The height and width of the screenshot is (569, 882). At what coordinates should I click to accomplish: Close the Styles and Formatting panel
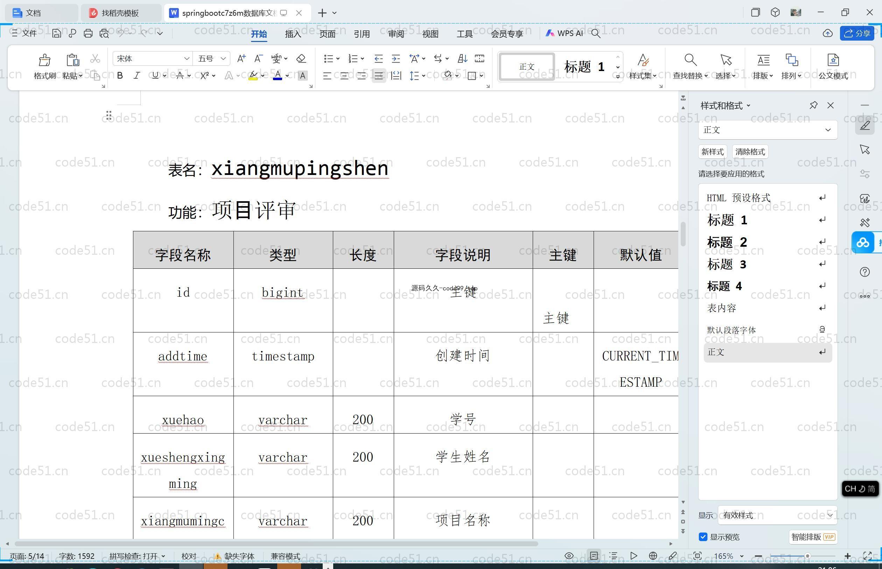tap(831, 105)
